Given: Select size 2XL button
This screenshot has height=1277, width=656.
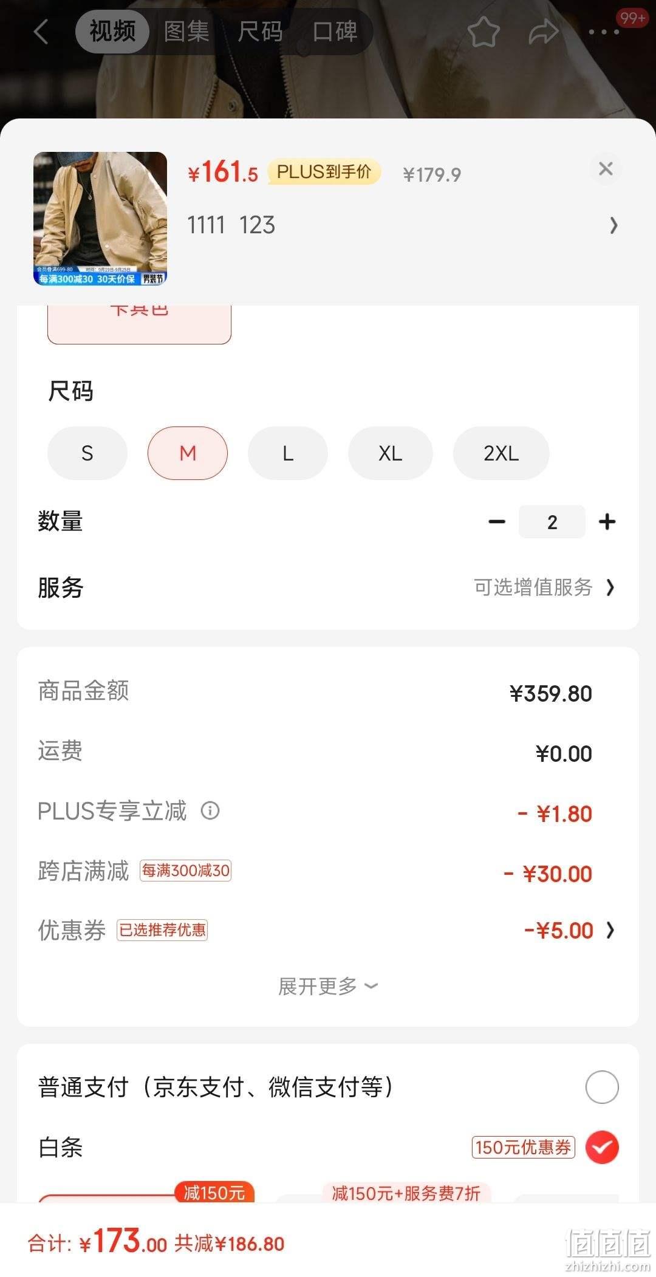Looking at the screenshot, I should pyautogui.click(x=501, y=453).
